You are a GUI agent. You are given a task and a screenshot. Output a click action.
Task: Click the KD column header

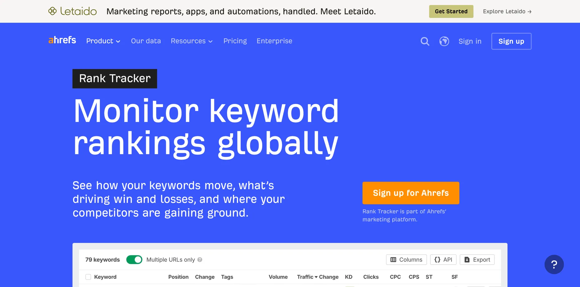coord(349,277)
